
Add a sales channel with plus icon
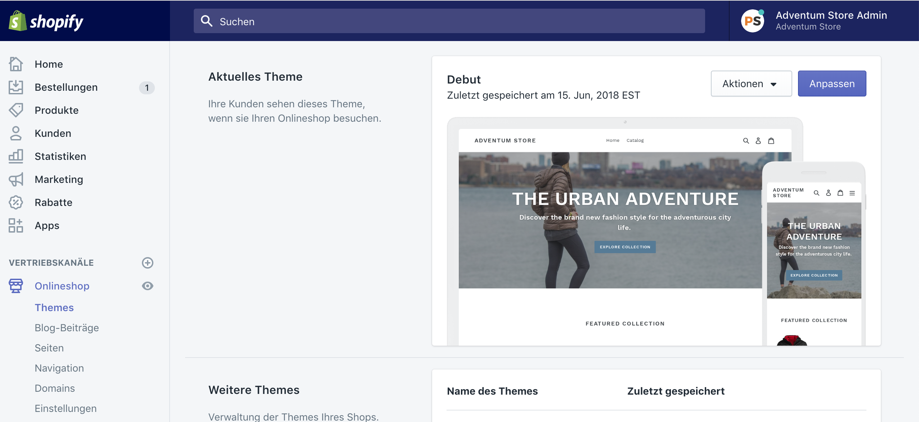pyautogui.click(x=148, y=263)
